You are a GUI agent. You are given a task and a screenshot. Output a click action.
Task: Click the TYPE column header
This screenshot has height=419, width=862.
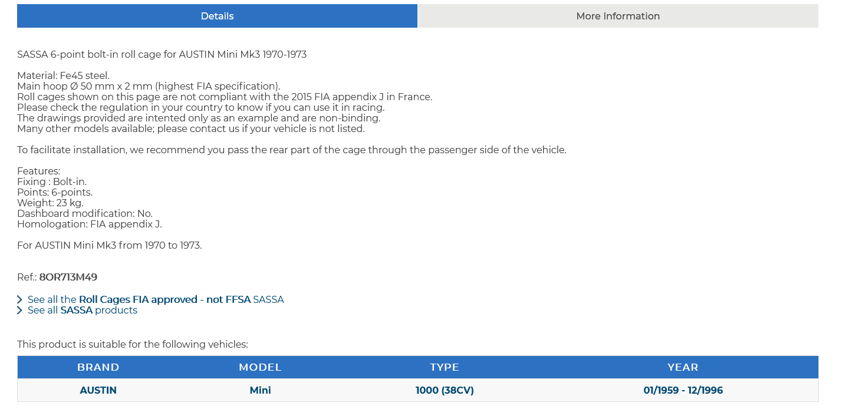click(445, 367)
